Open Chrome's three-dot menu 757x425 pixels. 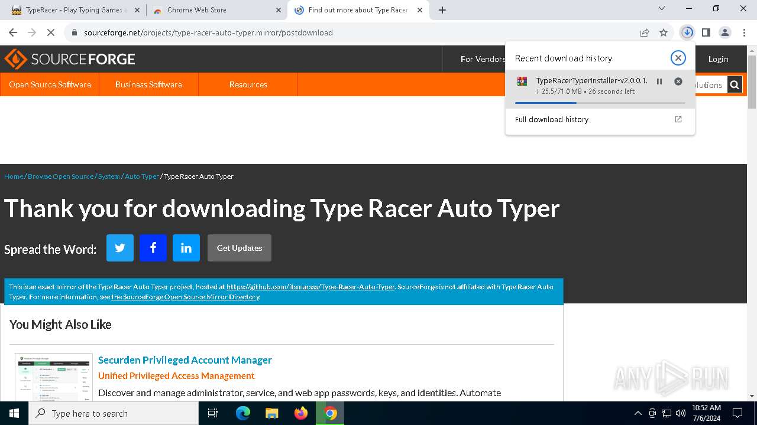tap(744, 32)
